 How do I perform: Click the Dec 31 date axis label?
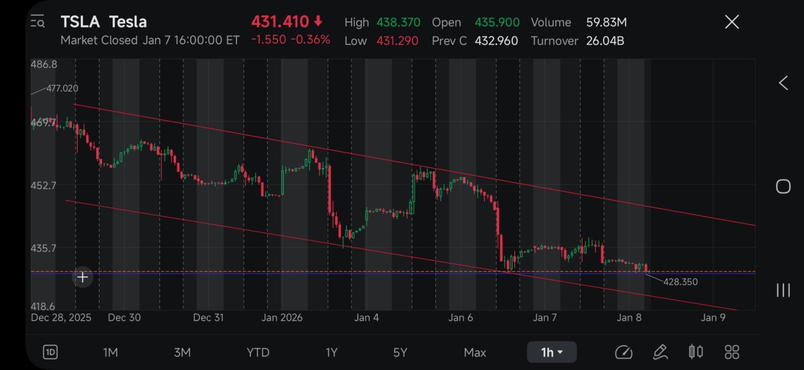(x=208, y=317)
